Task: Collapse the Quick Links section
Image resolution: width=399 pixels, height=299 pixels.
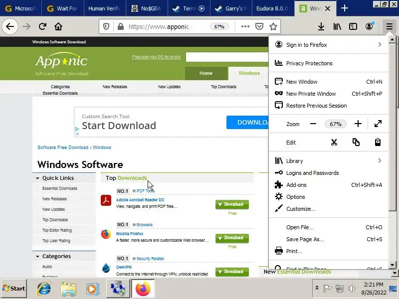Action: (37, 178)
